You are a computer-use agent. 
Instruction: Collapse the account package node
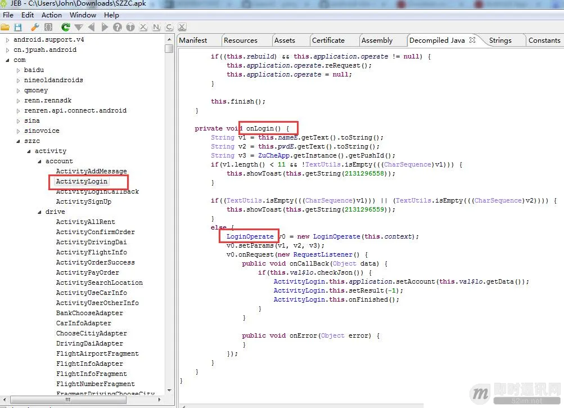tap(39, 162)
